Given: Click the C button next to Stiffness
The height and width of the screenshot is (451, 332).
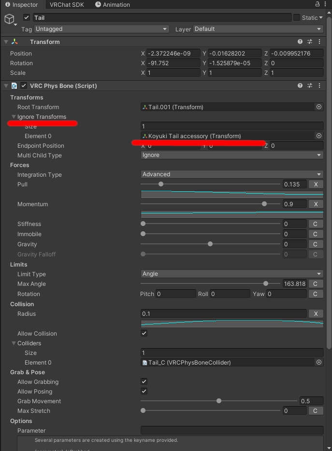Looking at the screenshot, I should click(x=316, y=224).
